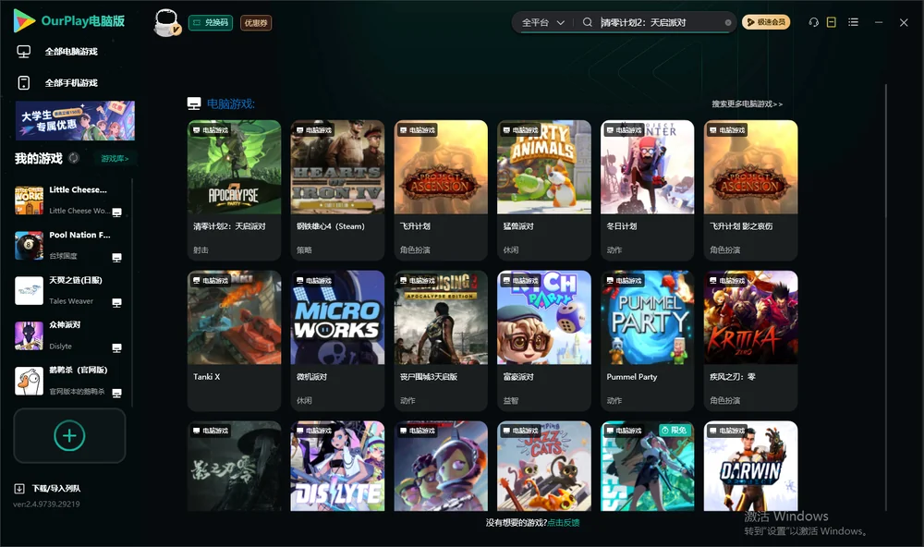Click the mini-window mode icon
This screenshot has height=547, width=924.
(831, 22)
